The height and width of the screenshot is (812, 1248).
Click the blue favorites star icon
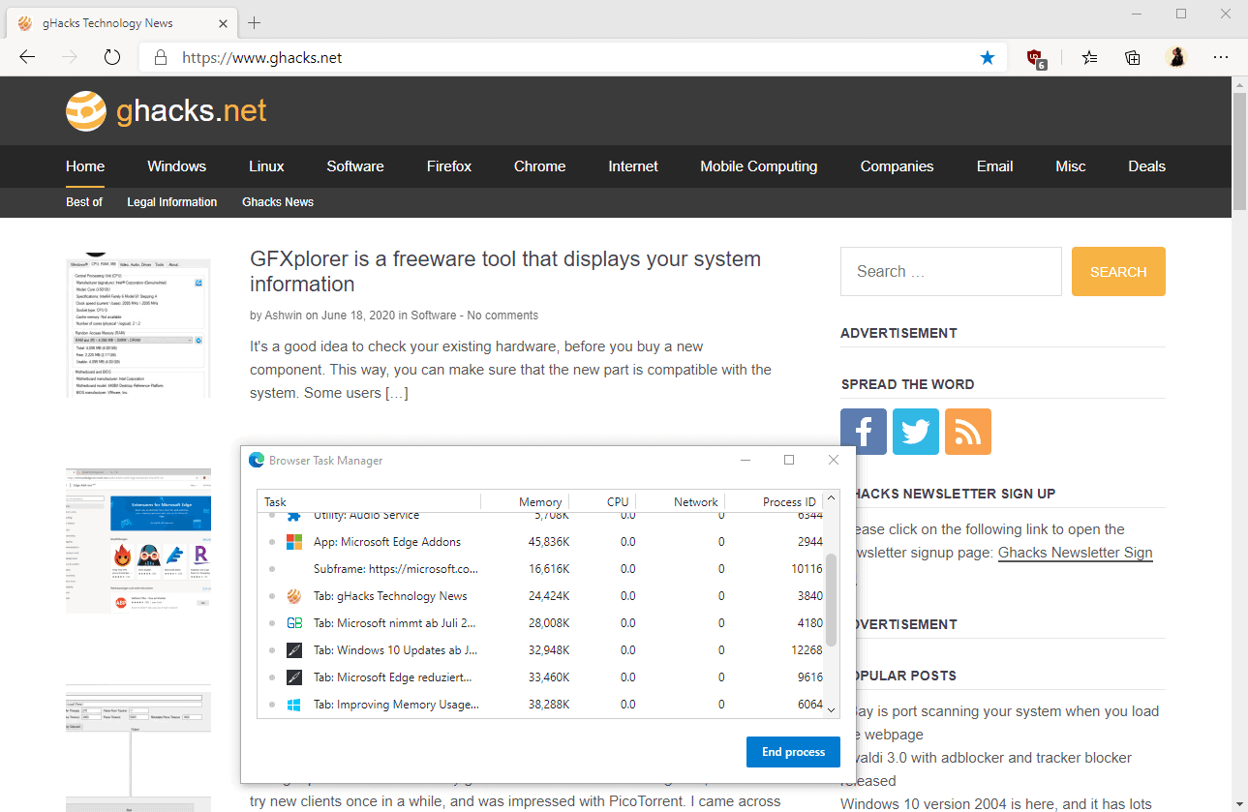988,57
